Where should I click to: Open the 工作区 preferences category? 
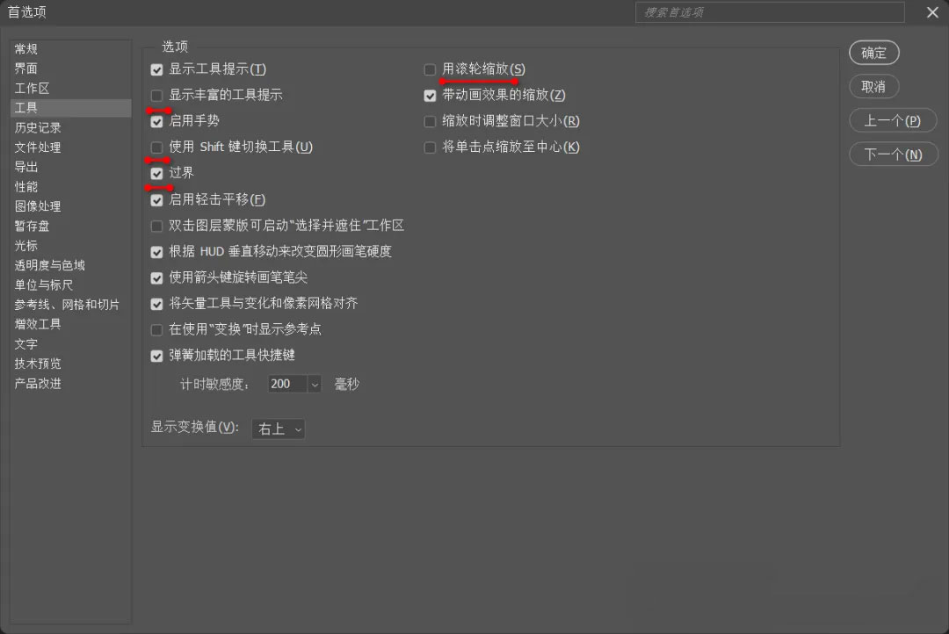(71, 89)
